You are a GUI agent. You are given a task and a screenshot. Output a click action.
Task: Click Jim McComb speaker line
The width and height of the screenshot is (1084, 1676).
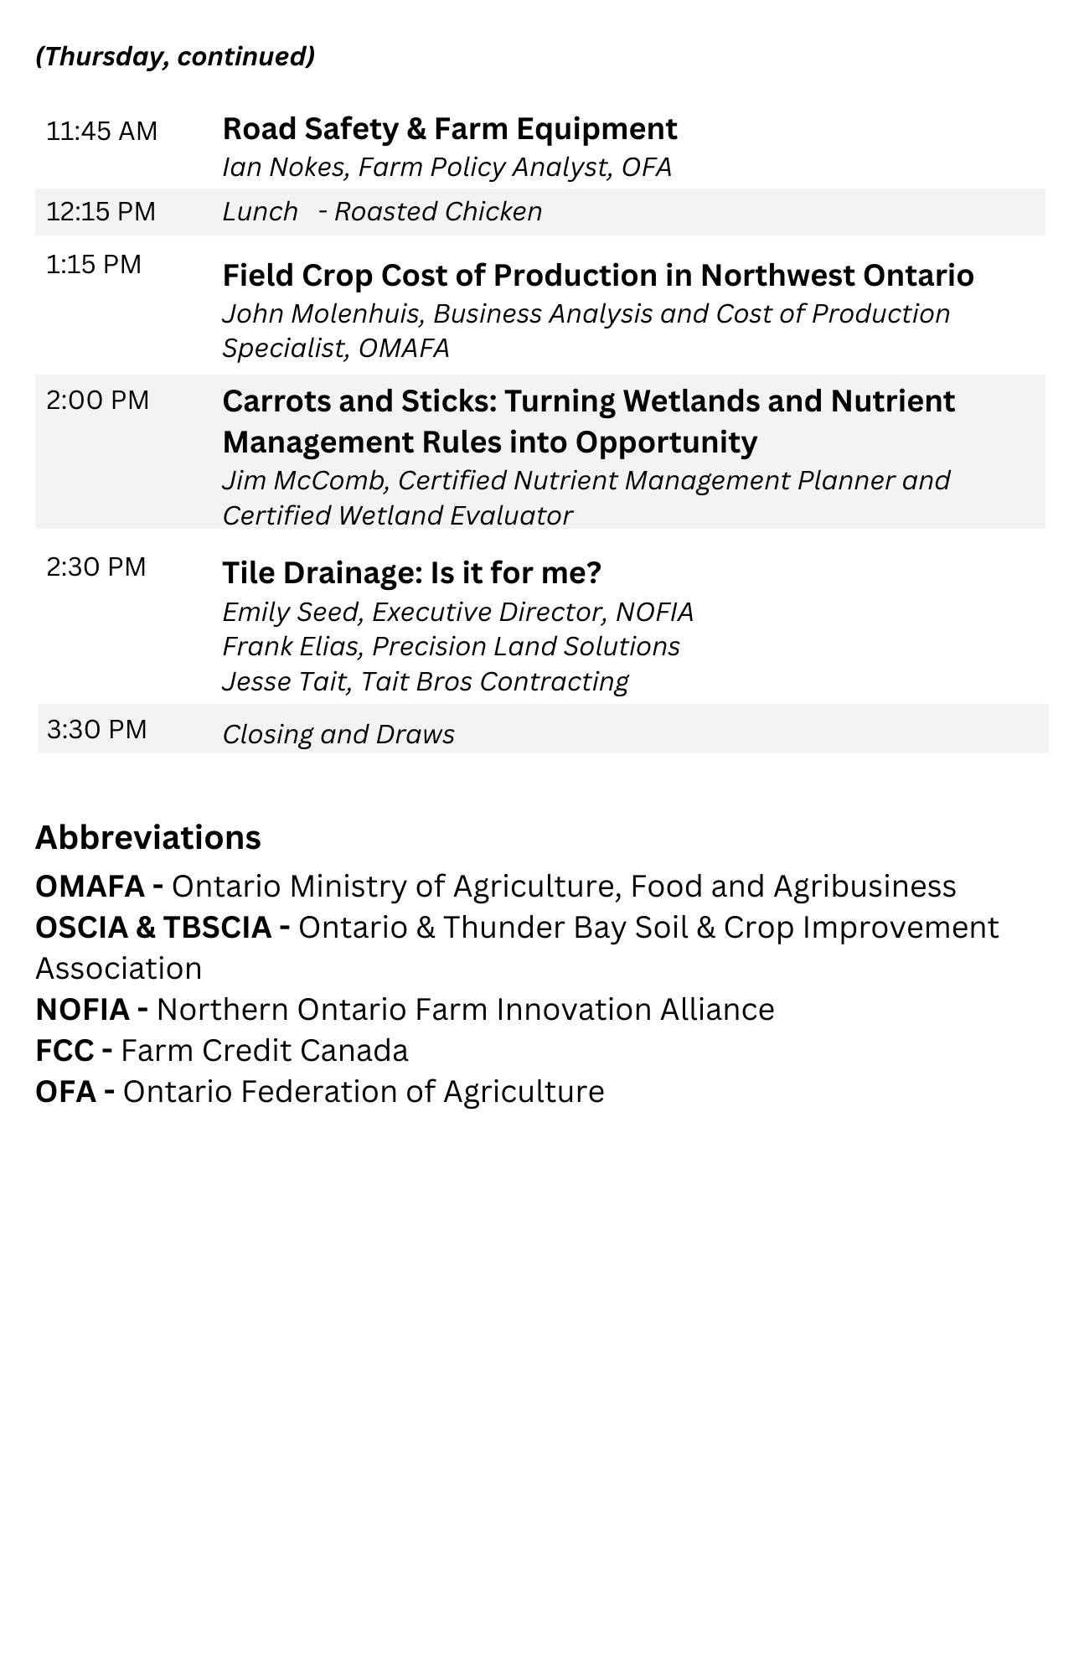click(x=586, y=480)
